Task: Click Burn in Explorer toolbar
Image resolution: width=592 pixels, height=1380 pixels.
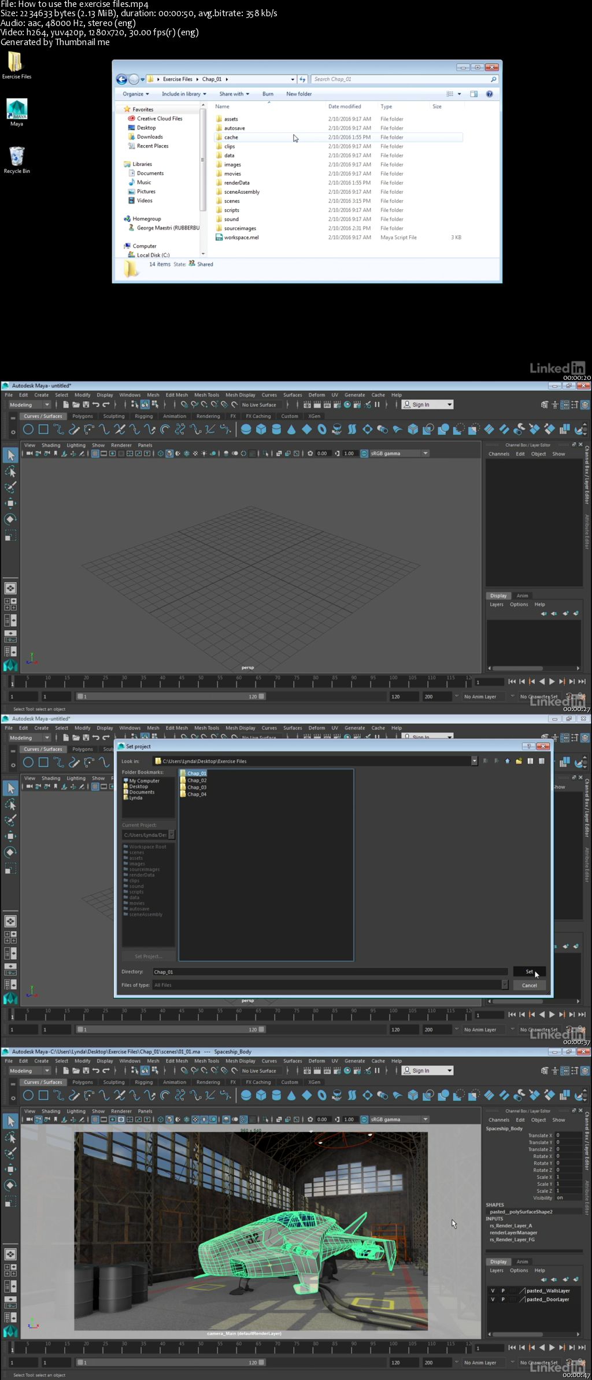Action: [x=268, y=94]
